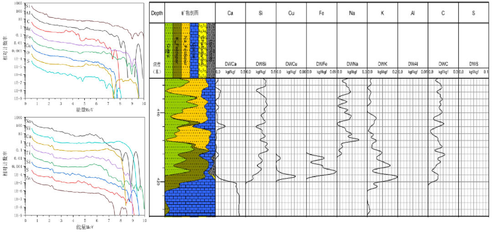Select the 矿物剖面 column header
The height and width of the screenshot is (232, 492).
click(x=190, y=13)
